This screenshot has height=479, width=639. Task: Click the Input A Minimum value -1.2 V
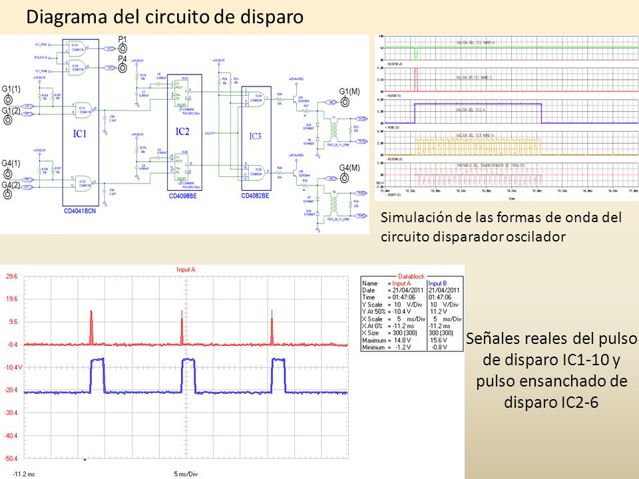tap(403, 347)
